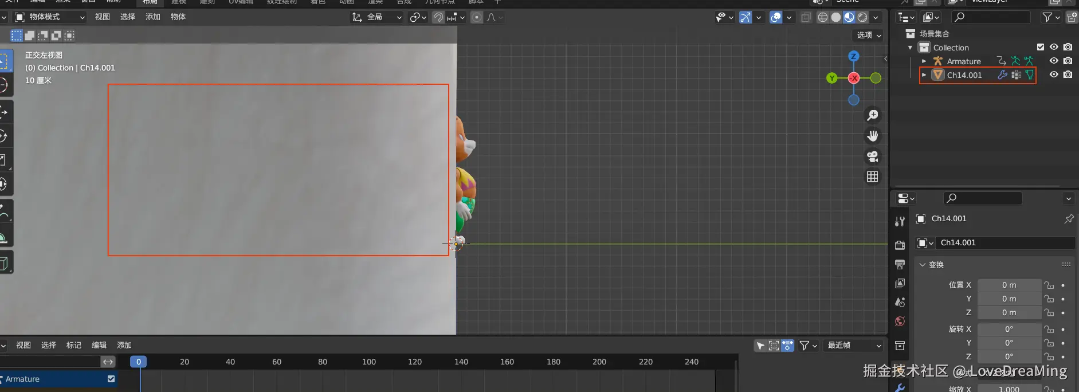Expand the Armature tree item
This screenshot has height=392, width=1079.
pyautogui.click(x=924, y=61)
